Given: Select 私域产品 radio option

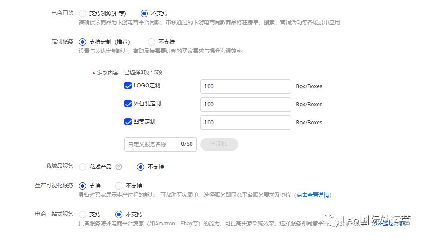Looking at the screenshot, I should [x=83, y=167].
